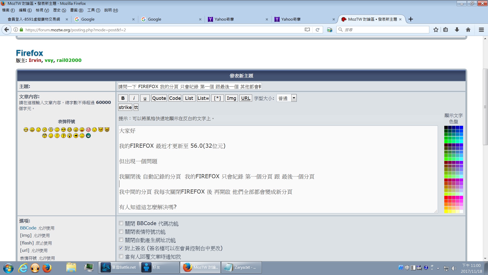Open new tab with plus button
Image resolution: width=488 pixels, height=275 pixels.
[x=410, y=19]
